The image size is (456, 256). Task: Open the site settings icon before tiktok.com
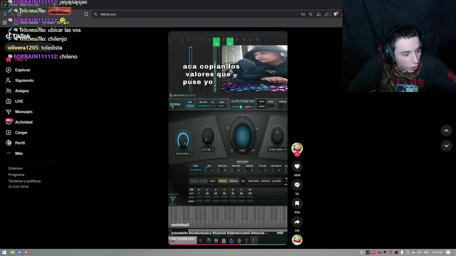coord(95,14)
